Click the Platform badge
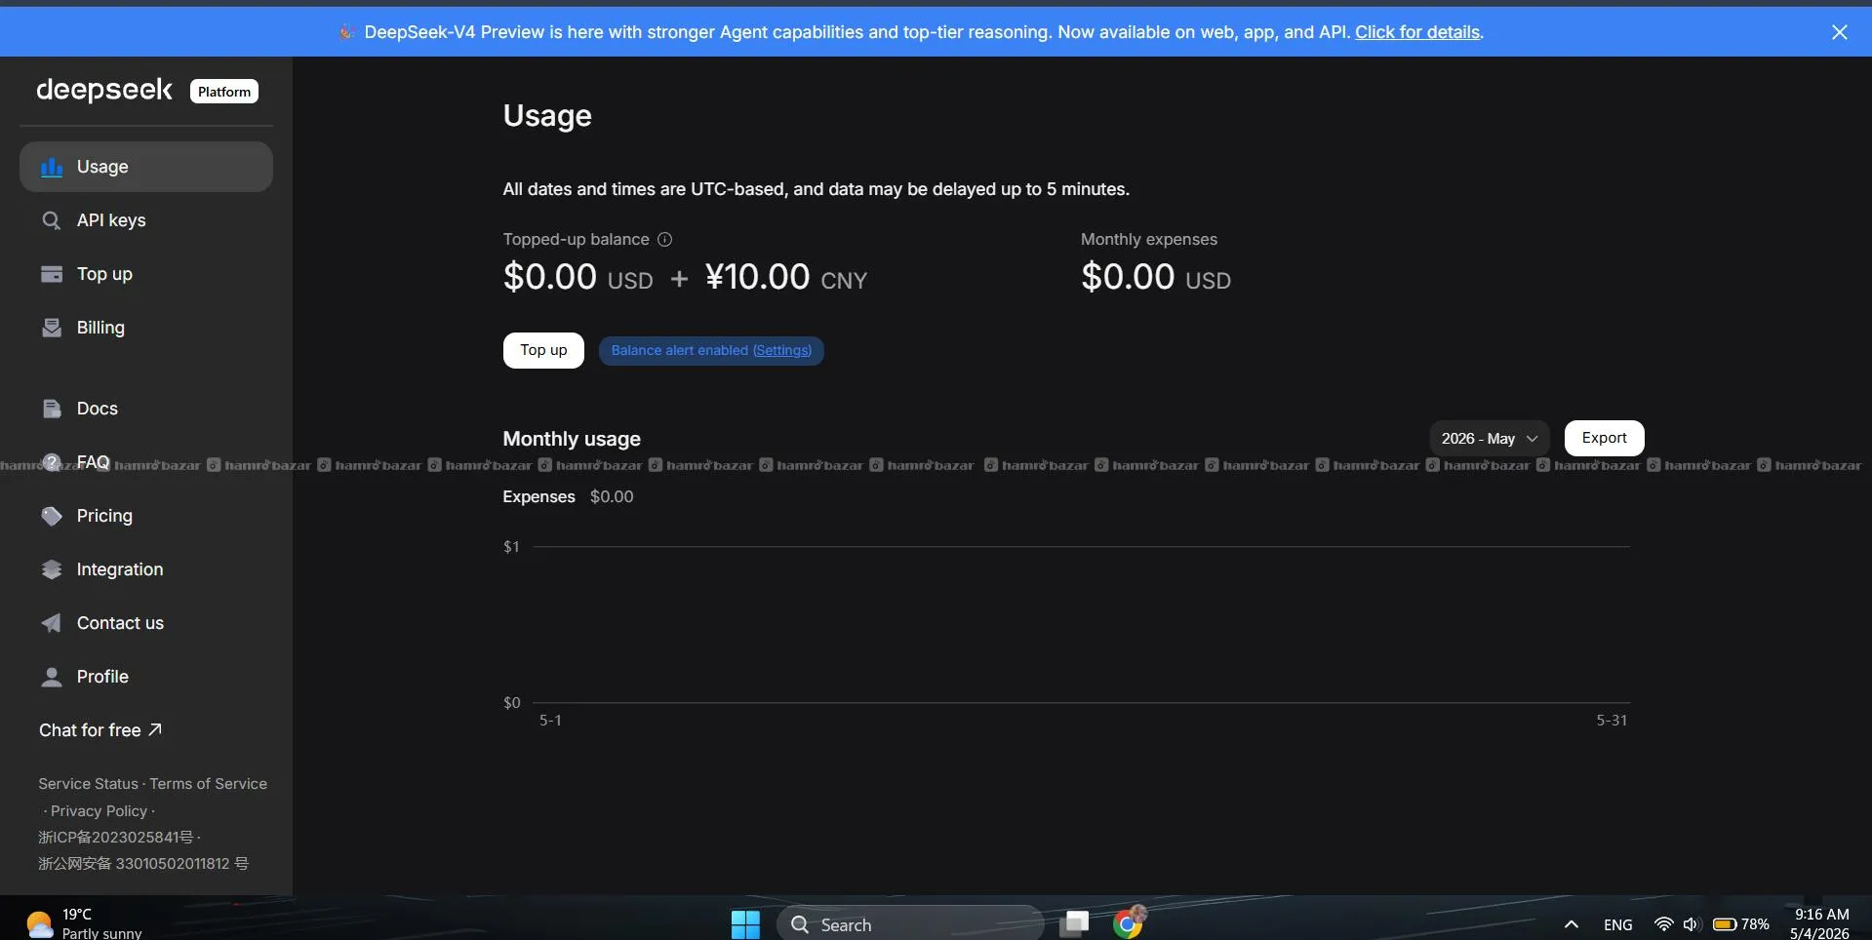 coord(223,92)
